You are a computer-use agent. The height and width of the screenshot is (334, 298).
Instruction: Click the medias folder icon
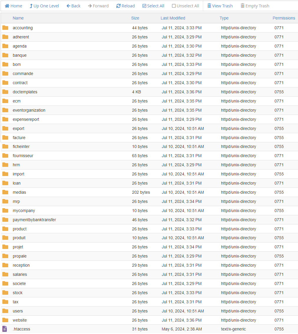[x=5, y=192]
